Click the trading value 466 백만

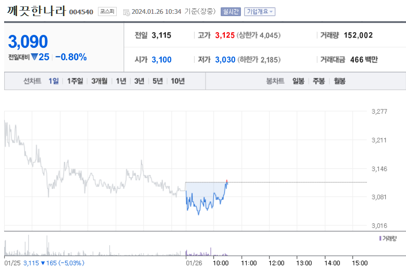(x=364, y=60)
